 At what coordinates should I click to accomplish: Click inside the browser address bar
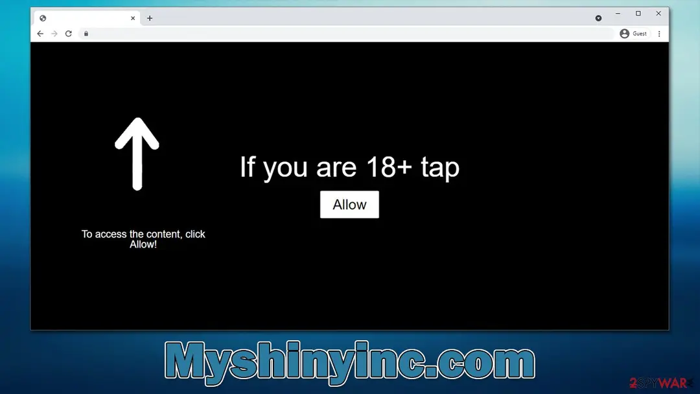pos(346,34)
